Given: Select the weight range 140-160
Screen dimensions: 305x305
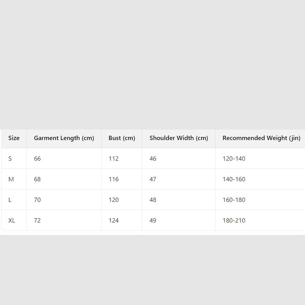Looking at the screenshot, I should click(x=234, y=179).
